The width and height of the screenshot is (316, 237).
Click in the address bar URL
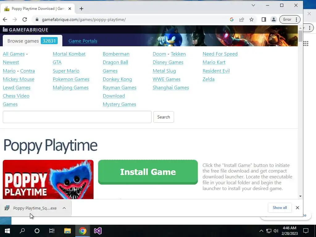(x=84, y=19)
